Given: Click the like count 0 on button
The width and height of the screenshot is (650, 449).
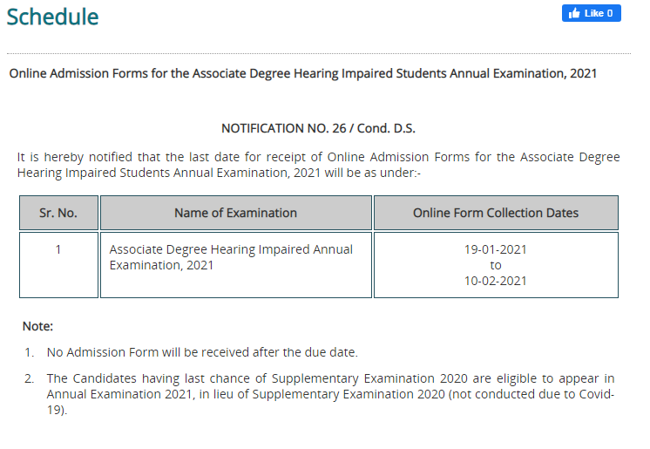Looking at the screenshot, I should tap(610, 13).
